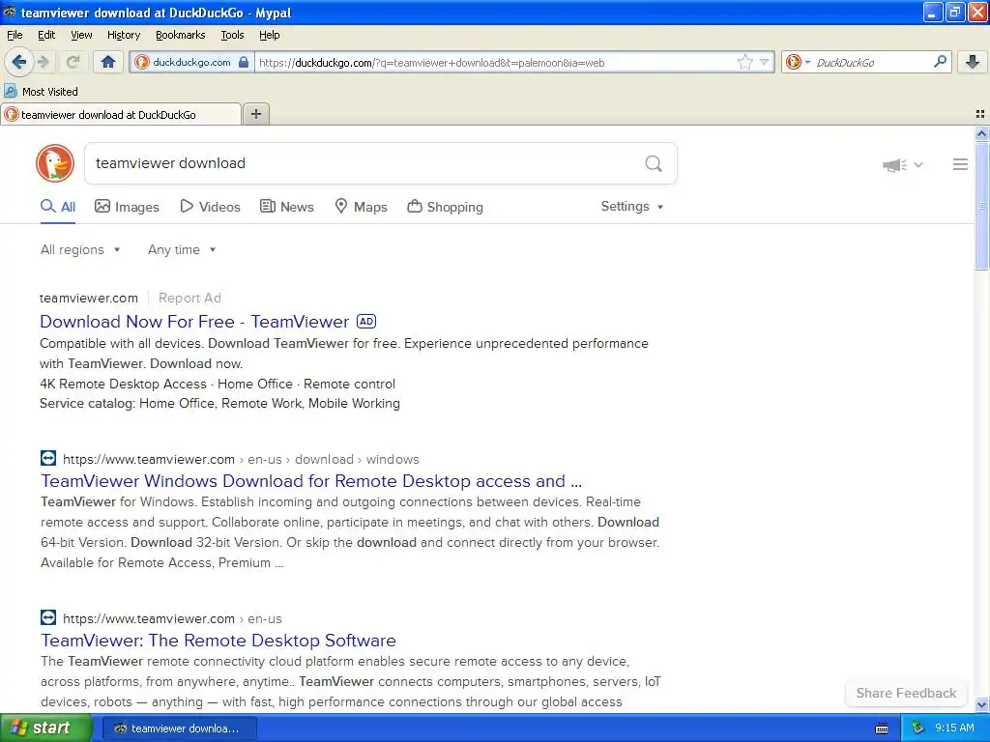Open the Downloads arrow button
990x742 pixels.
[x=973, y=62]
